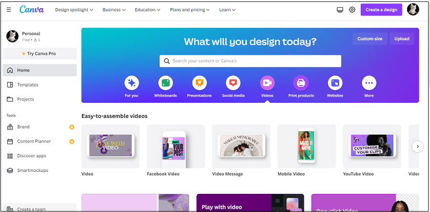This screenshot has width=430, height=212.
Task: Open the Mobile Video thumbnail
Action: click(307, 146)
